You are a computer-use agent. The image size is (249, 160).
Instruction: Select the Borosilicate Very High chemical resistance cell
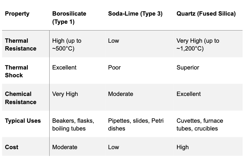tap(65, 94)
